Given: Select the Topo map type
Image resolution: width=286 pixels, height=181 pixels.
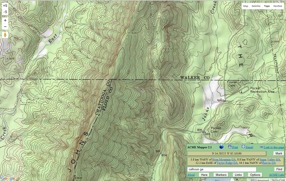Looking at the screenshot, I should point(267,6).
